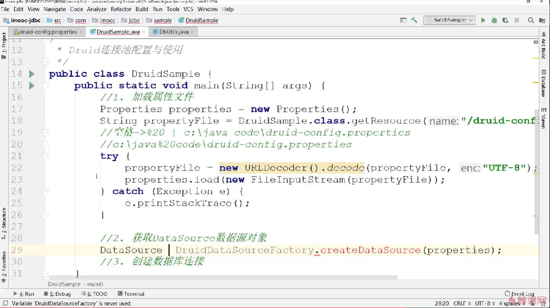Open Search Everywhere magnifier icon
Viewport: 550px width, 308px height.
(x=531, y=20)
